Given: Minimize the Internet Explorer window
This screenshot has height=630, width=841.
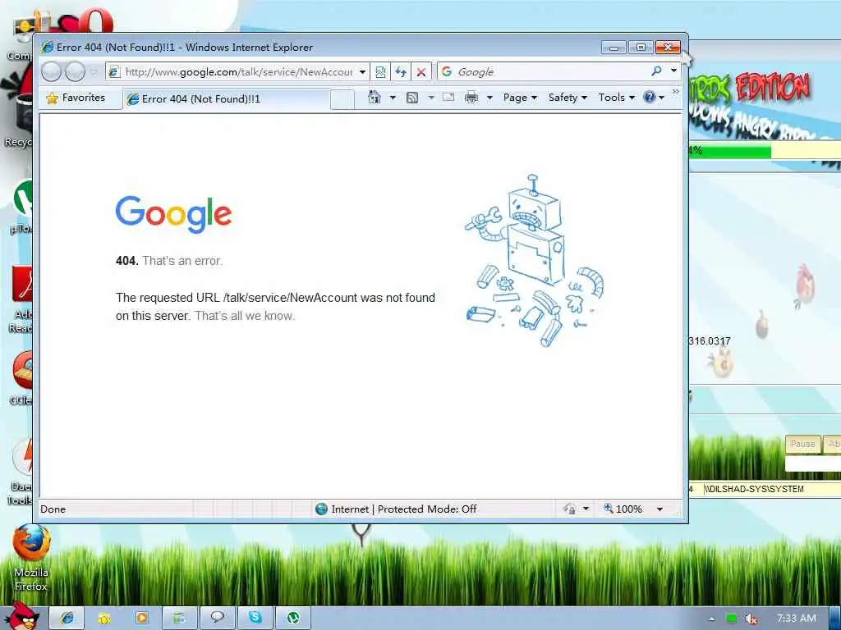Looking at the screenshot, I should (614, 48).
